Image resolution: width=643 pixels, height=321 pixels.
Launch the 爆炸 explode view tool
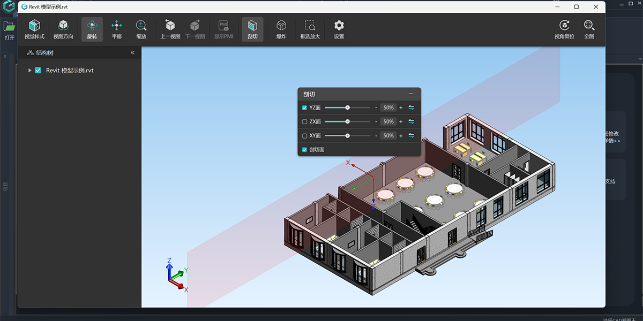pos(281,29)
